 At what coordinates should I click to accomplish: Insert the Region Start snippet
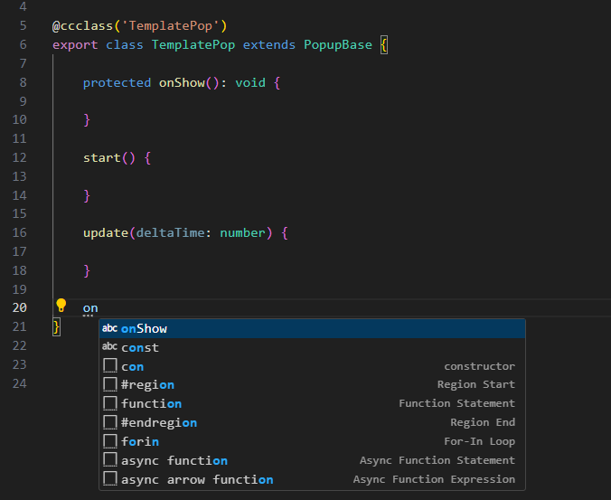click(148, 385)
